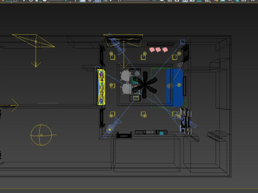
Task: Select the cyan object on the bottom console
Action: pos(161,133)
